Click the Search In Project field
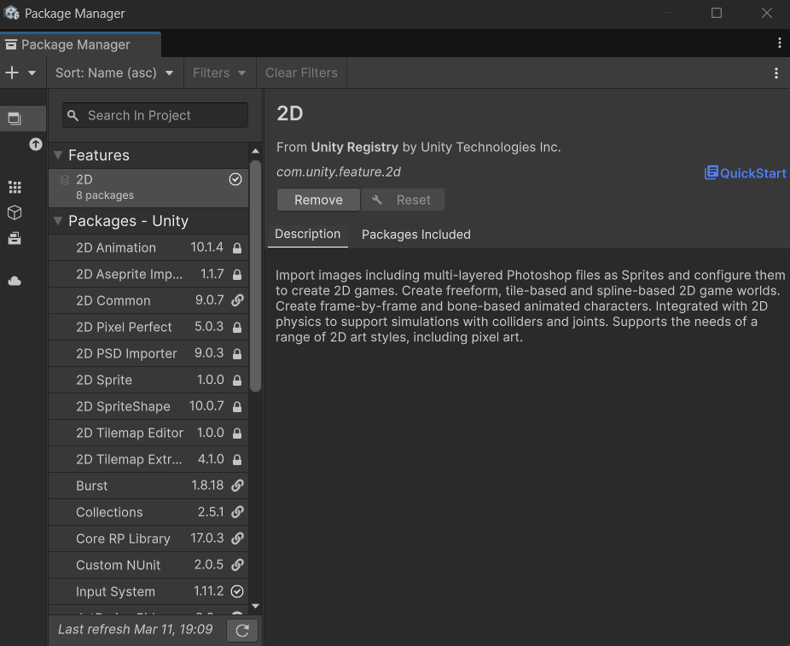The height and width of the screenshot is (646, 790). (x=155, y=115)
